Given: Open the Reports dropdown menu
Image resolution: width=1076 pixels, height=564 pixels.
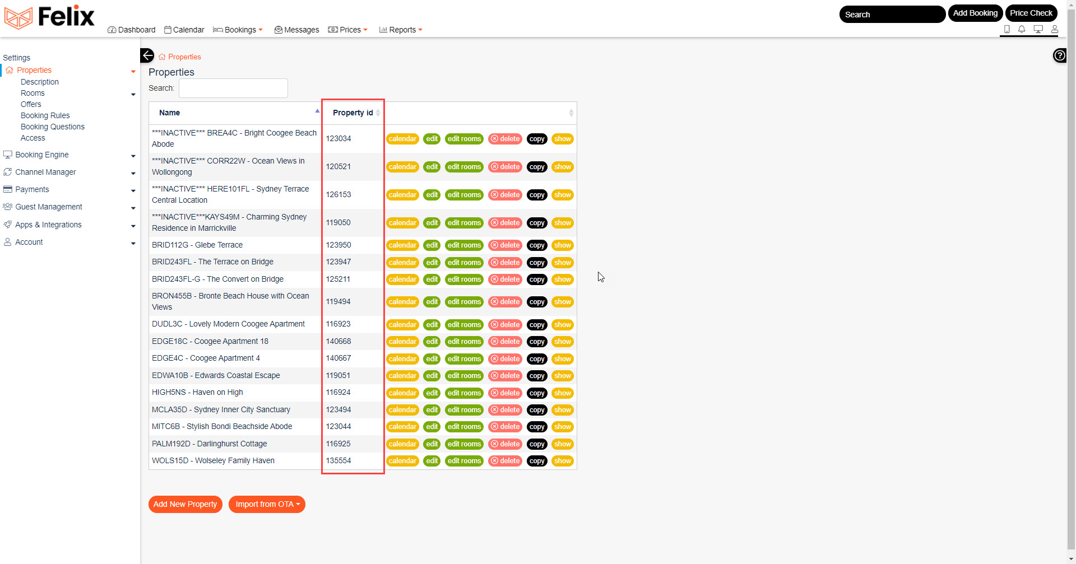Looking at the screenshot, I should [x=401, y=30].
